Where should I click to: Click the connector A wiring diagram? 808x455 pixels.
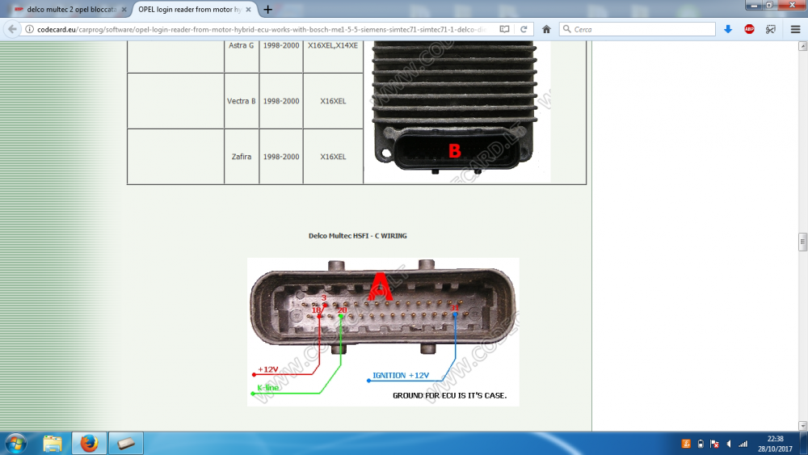(x=383, y=332)
